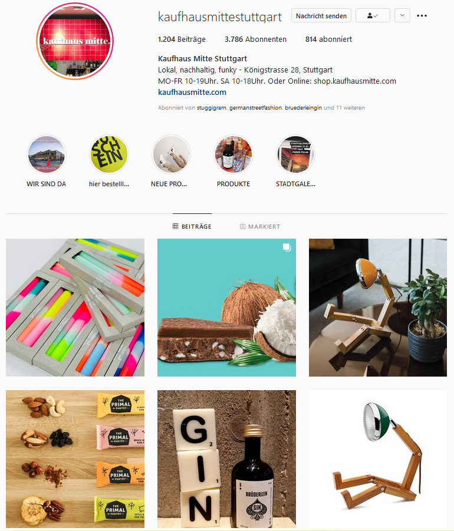This screenshot has height=531, width=454.
Task: Expand the suggested accounts chevron dropdown
Action: tap(402, 15)
